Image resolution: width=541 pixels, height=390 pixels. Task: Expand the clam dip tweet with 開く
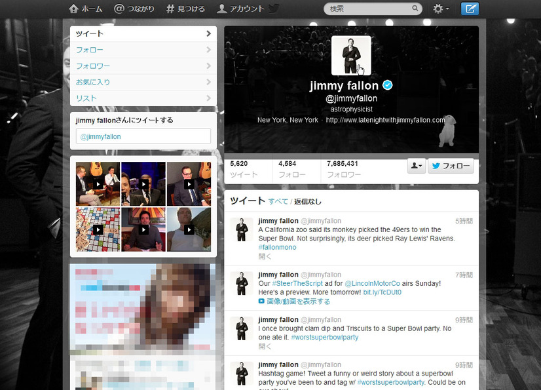tap(265, 346)
